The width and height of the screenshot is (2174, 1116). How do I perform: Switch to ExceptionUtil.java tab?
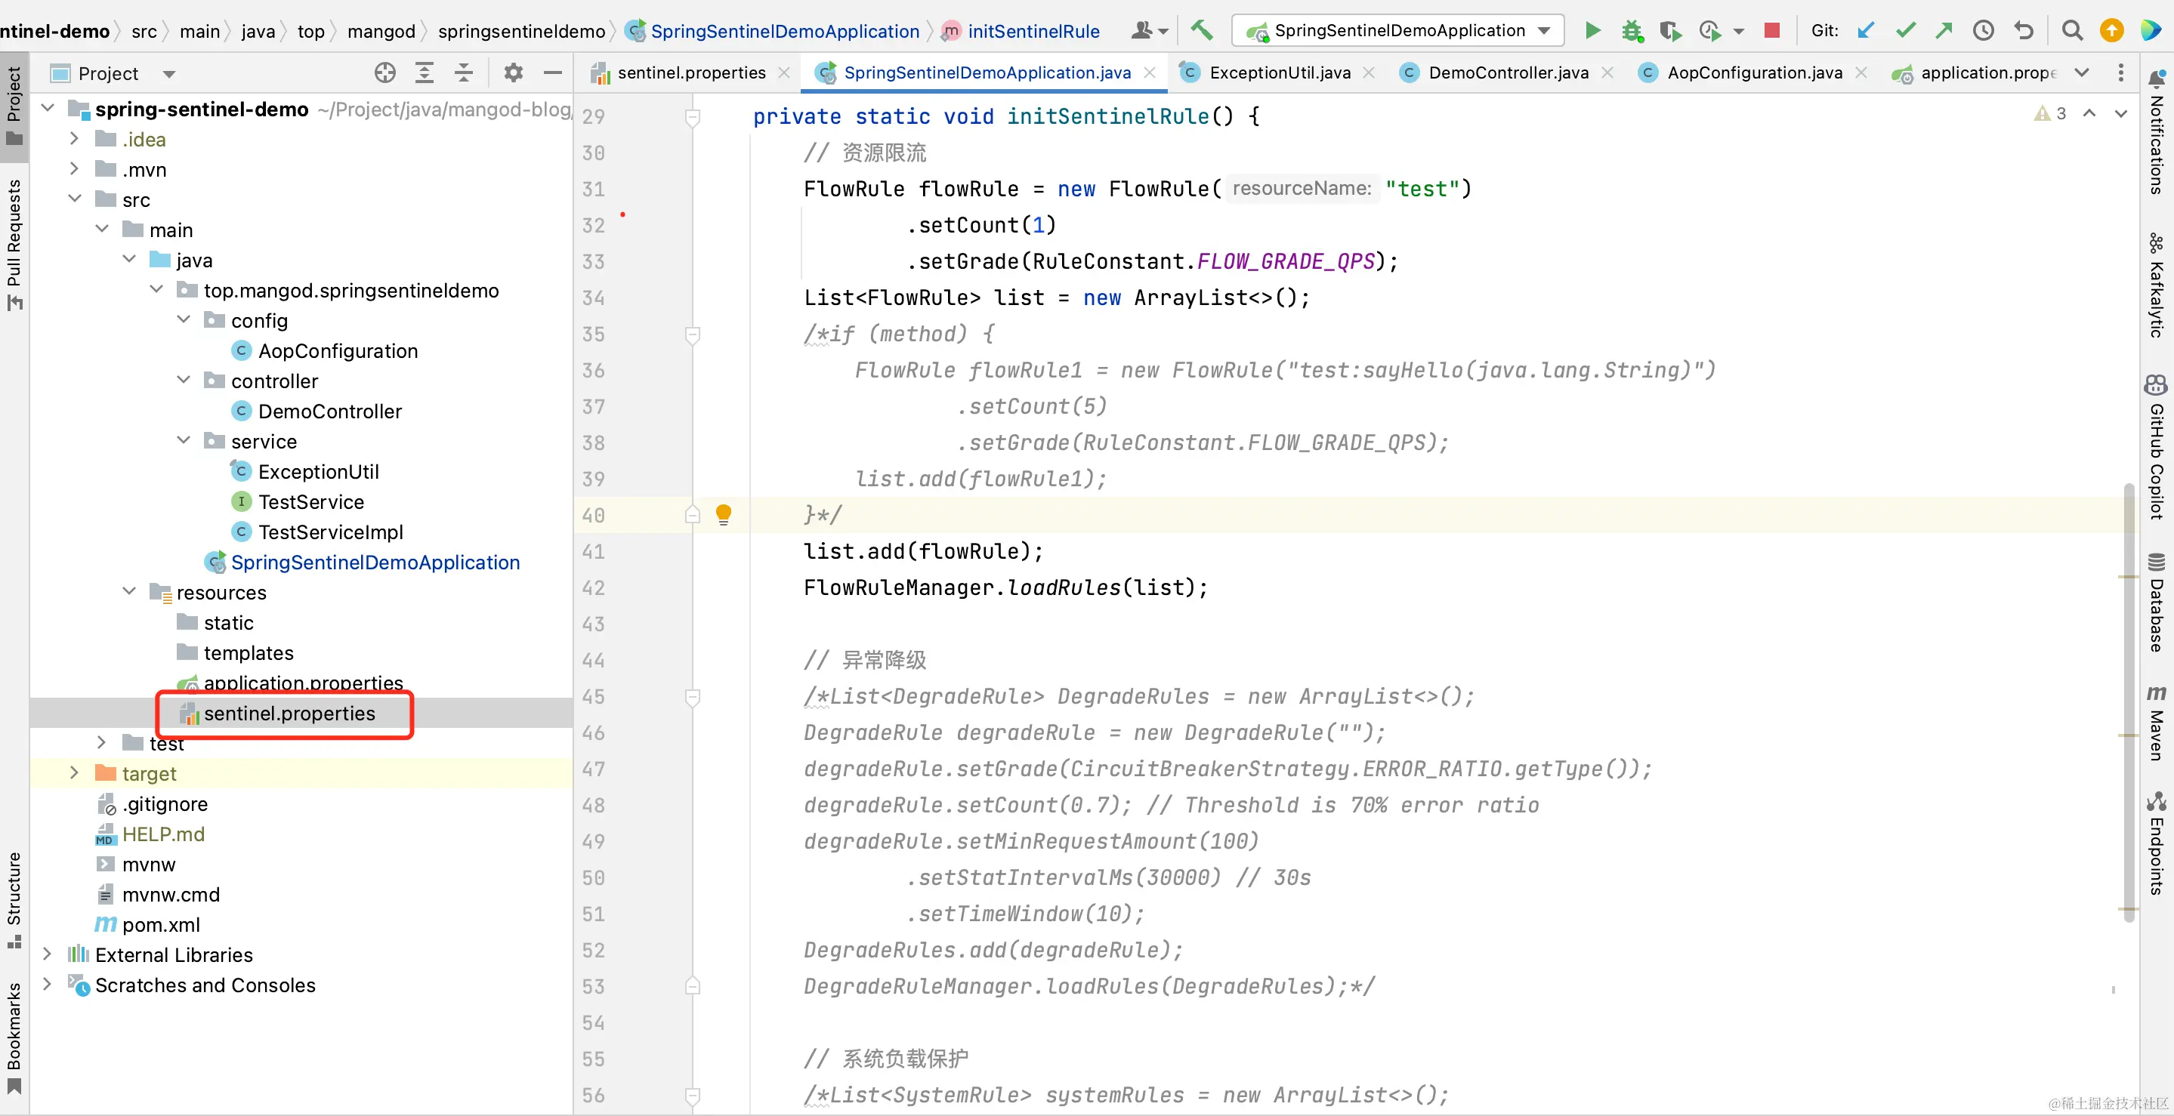tap(1279, 73)
